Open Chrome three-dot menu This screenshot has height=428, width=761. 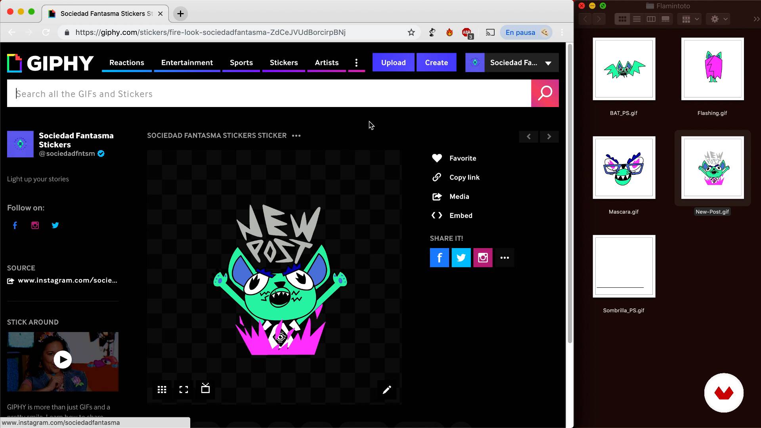pos(562,32)
